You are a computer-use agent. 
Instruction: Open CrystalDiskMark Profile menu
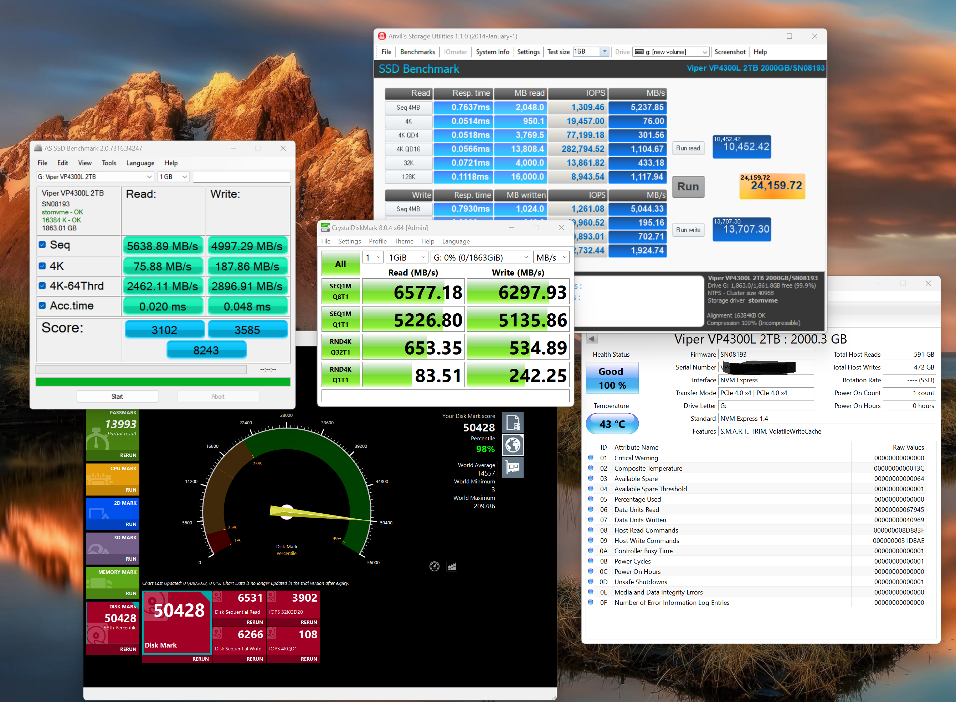pos(377,241)
